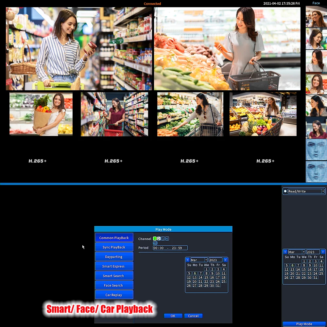
Task: Open fourth face snapshot in Face sidebar
Action: coord(316,84)
